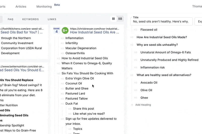
Task: Click the H2 tag beside 'Six Fats You Should Be Cooking With'
Action: click(58, 73)
